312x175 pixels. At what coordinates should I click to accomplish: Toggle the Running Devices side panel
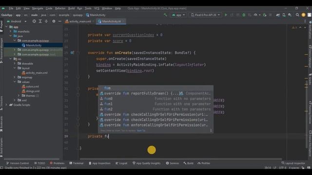pyautogui.click(x=310, y=112)
